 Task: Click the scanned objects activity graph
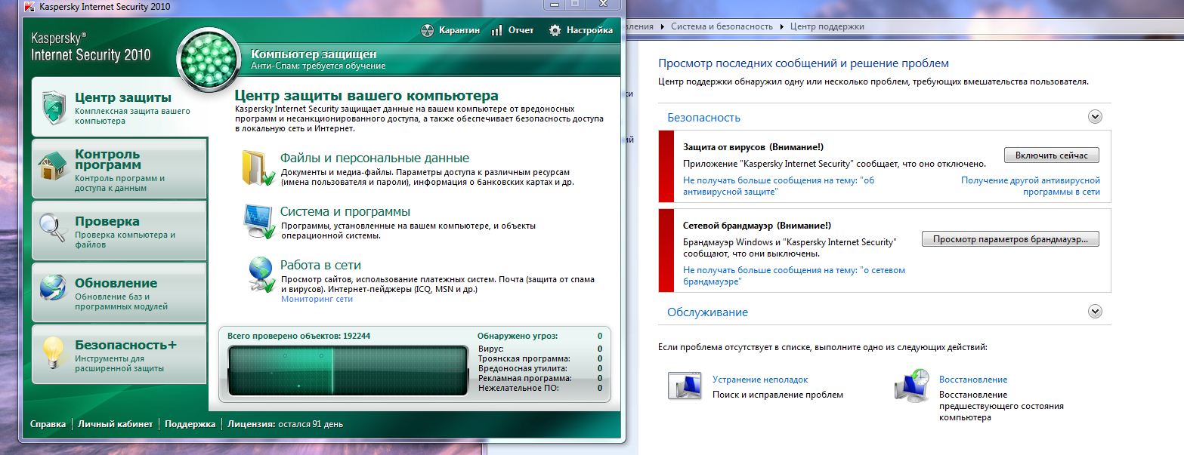pyautogui.click(x=348, y=370)
